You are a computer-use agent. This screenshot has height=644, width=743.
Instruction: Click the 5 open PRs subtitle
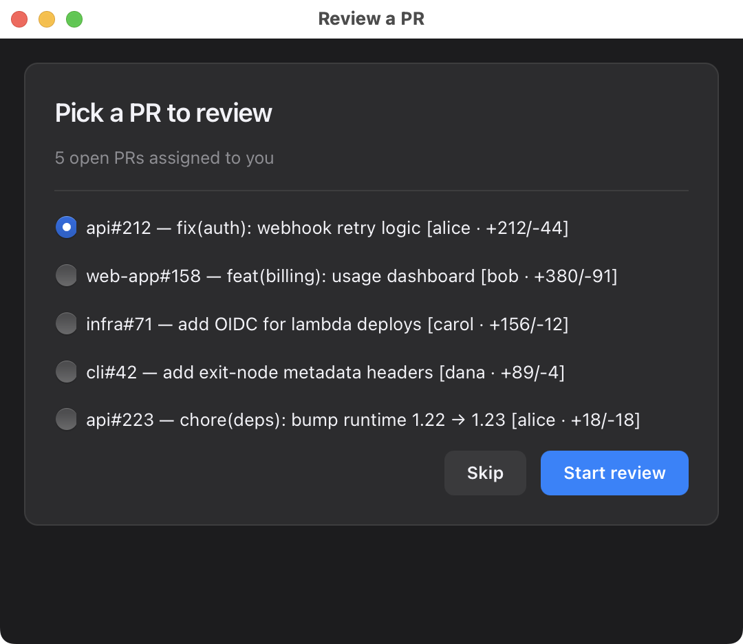click(164, 158)
